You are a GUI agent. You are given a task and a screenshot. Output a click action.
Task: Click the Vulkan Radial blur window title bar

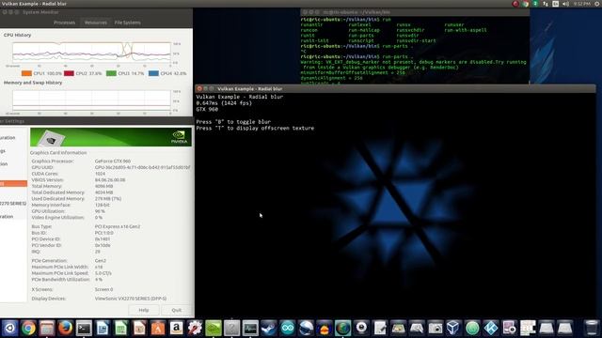point(395,88)
